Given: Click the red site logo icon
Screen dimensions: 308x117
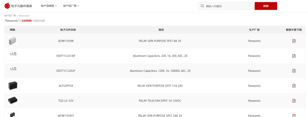Looking at the screenshot, I should coord(7,6).
